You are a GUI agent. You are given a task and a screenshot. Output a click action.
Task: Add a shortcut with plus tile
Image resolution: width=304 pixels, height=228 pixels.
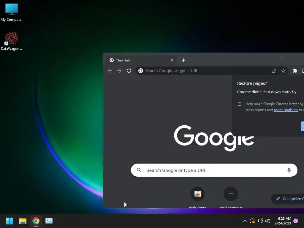[231, 197]
